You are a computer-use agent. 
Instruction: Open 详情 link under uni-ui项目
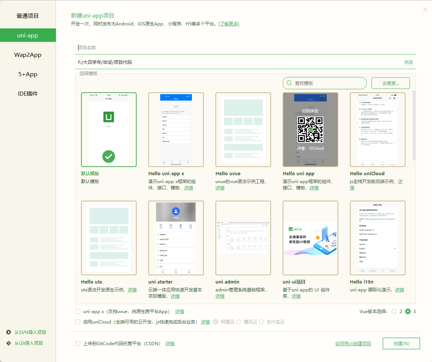tap(296, 296)
